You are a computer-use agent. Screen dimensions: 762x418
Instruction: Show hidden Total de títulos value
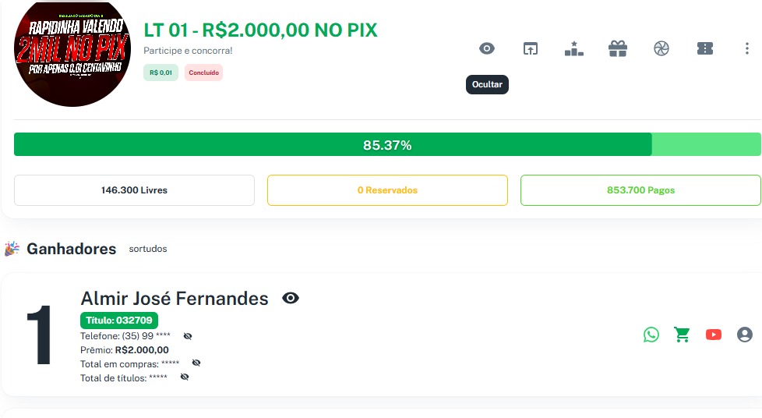185,377
